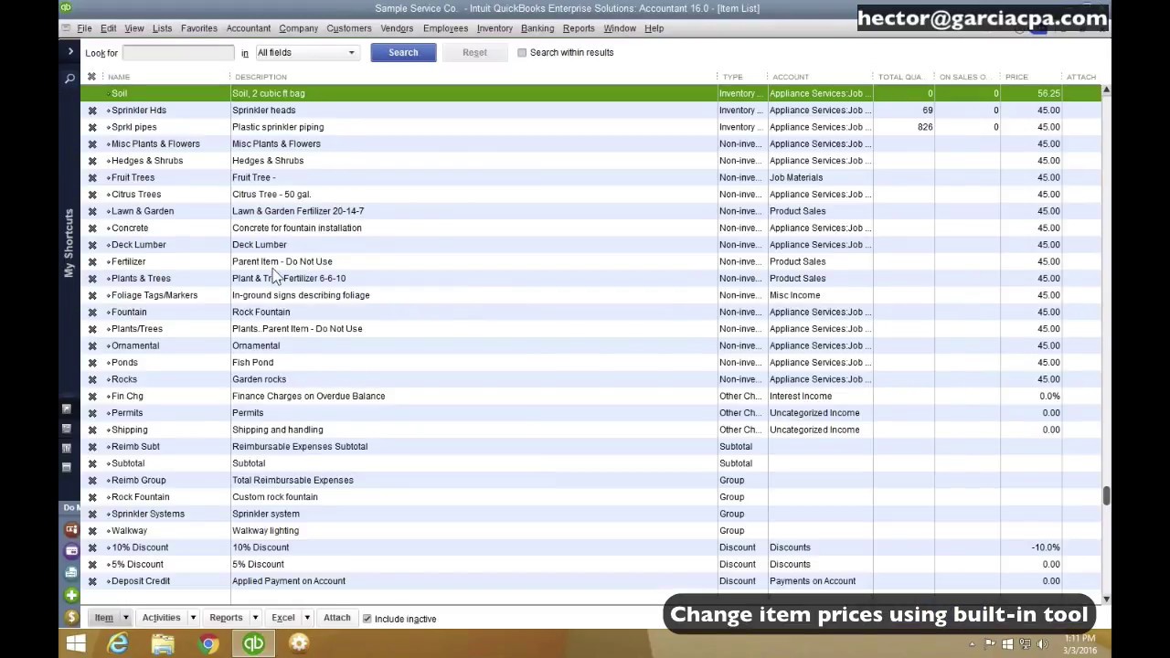Open the volume speaker tray icon
Screen dimensions: 1170x658
click(x=1042, y=644)
